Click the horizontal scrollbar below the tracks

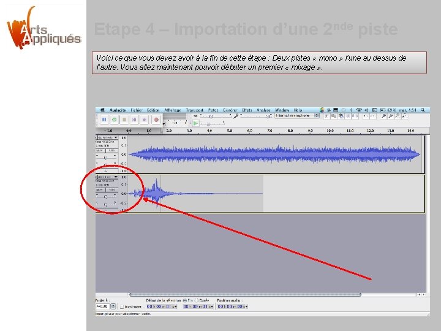(x=245, y=295)
